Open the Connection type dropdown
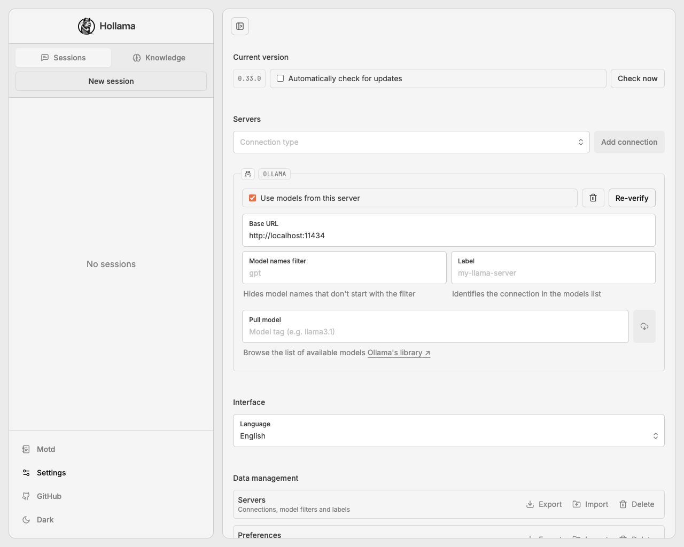 coord(411,142)
